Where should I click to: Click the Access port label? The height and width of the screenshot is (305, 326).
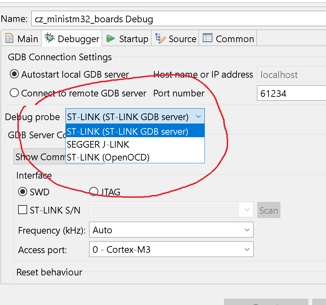point(42,250)
